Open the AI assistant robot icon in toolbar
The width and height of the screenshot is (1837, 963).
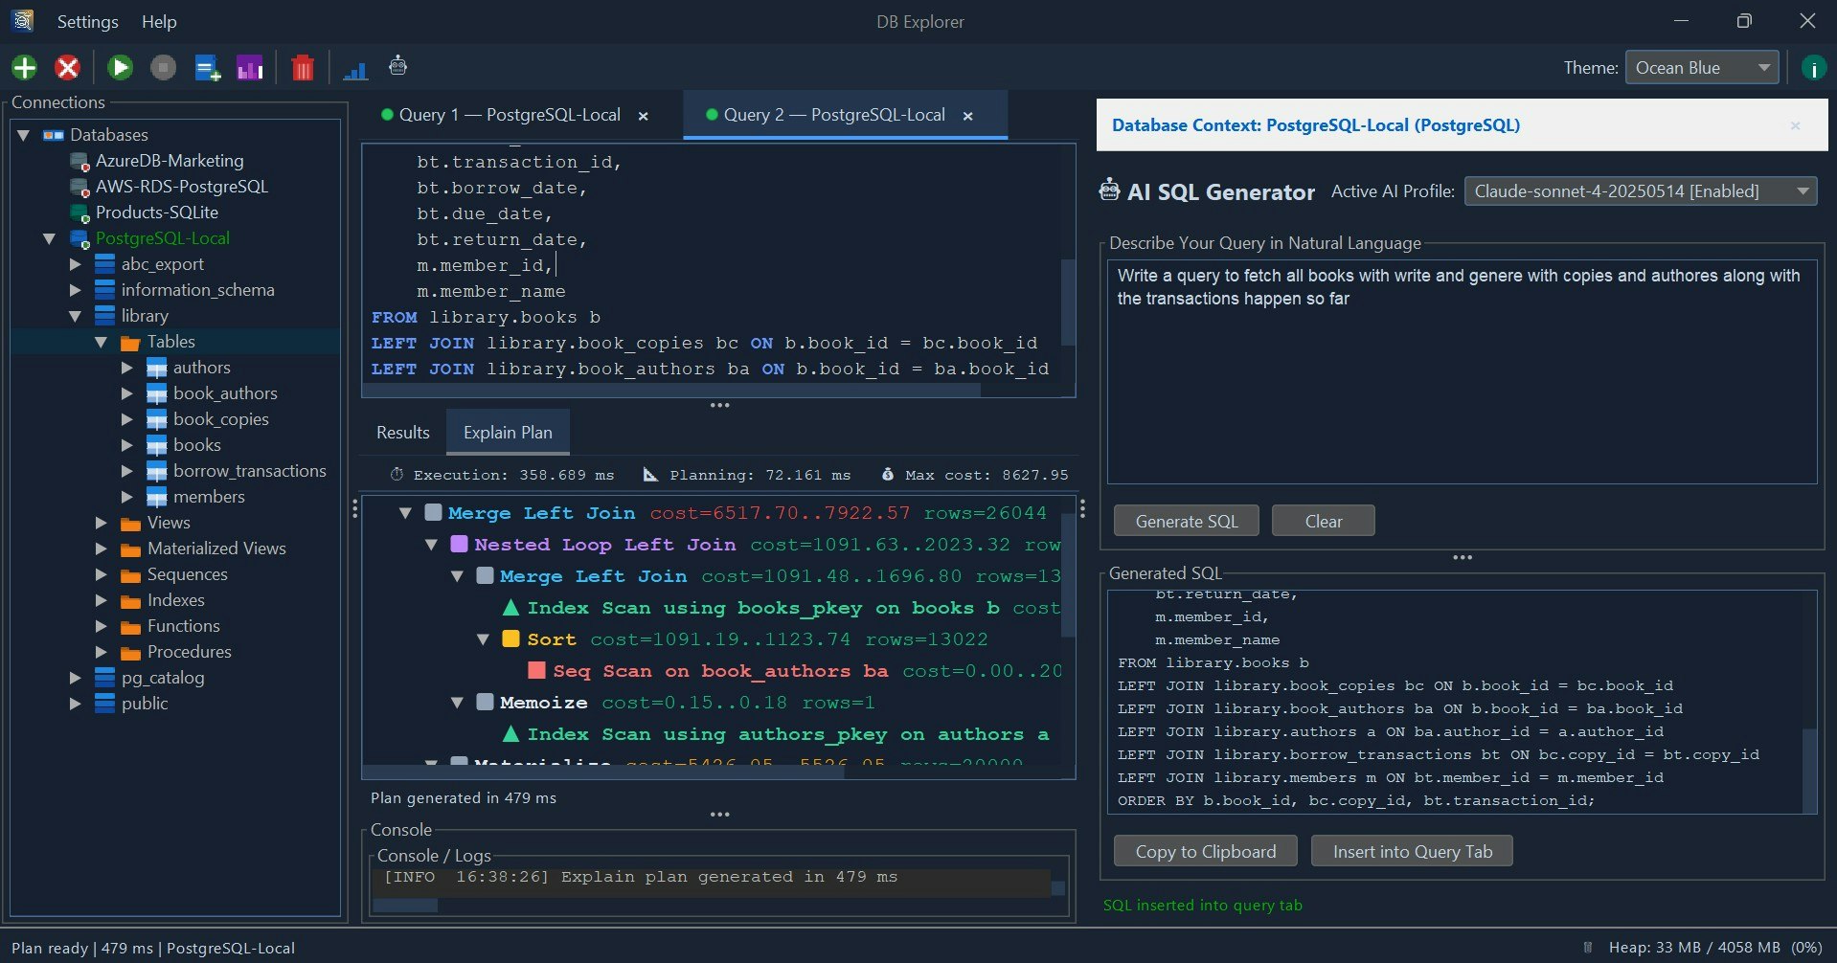[x=397, y=67]
